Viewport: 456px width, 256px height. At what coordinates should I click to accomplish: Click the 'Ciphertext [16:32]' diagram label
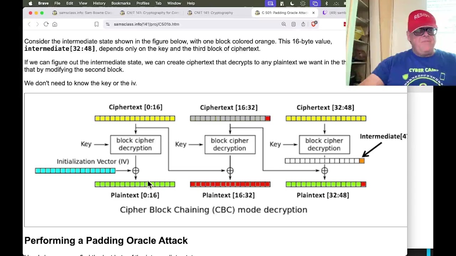pyautogui.click(x=229, y=107)
